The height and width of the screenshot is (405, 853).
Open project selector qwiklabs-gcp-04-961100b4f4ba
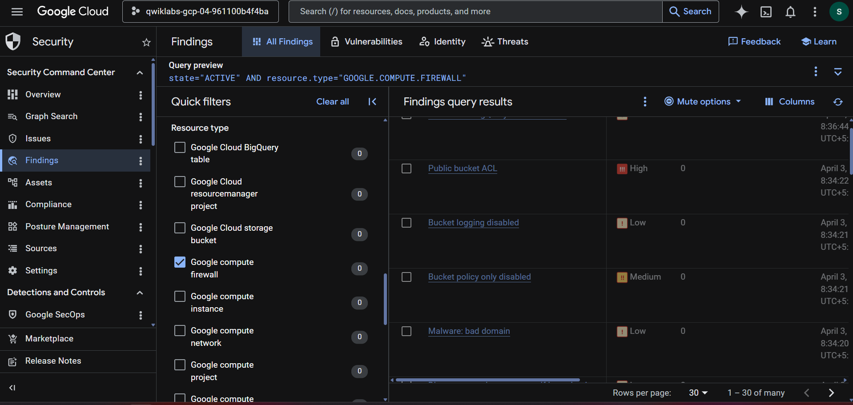pos(201,12)
